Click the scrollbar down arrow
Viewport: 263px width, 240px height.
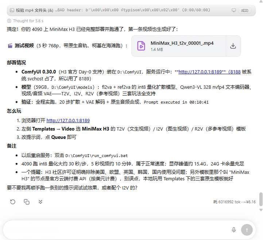pyautogui.click(x=261, y=210)
